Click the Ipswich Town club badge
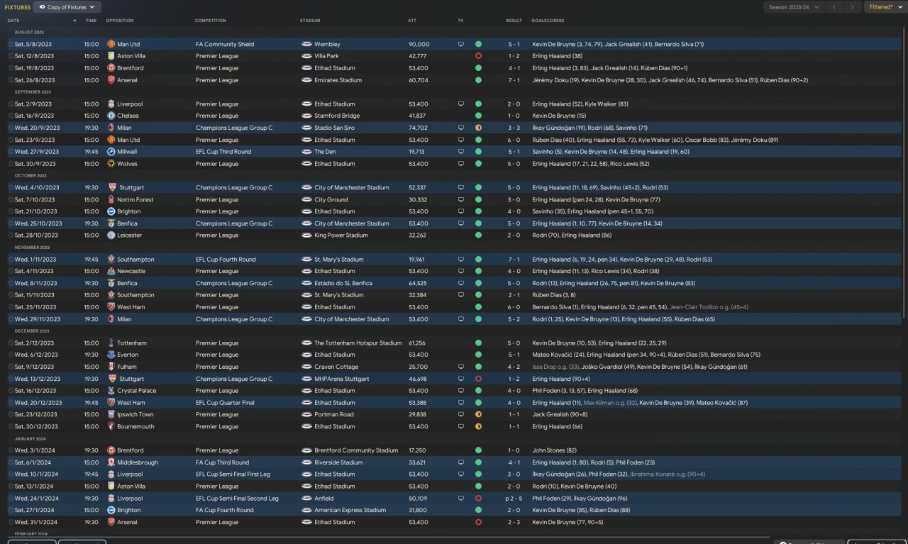908x544 pixels. tap(111, 414)
